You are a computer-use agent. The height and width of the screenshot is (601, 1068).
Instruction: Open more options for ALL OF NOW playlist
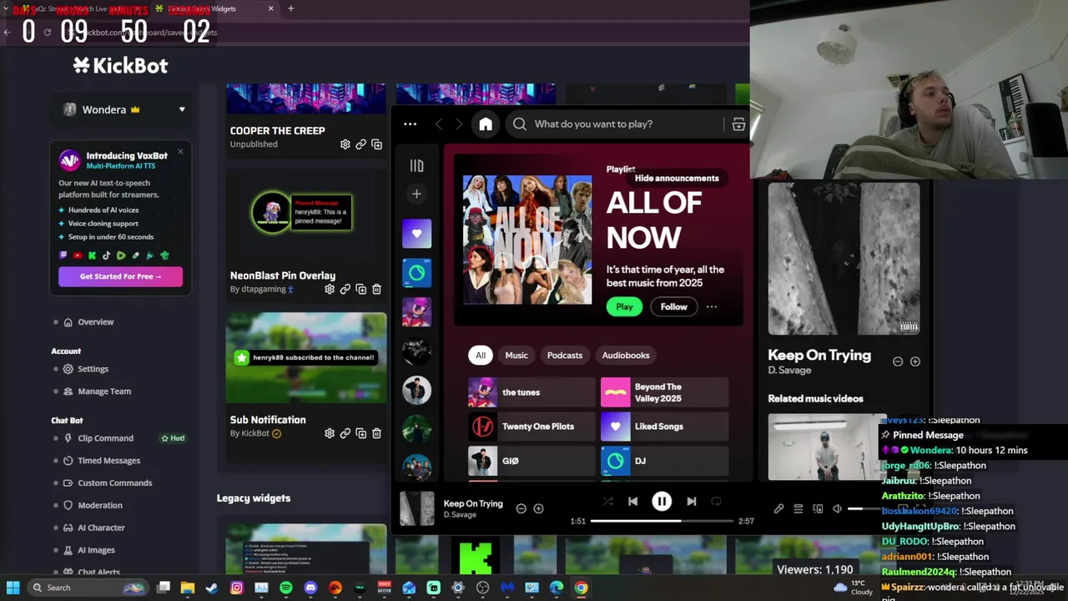pos(712,307)
